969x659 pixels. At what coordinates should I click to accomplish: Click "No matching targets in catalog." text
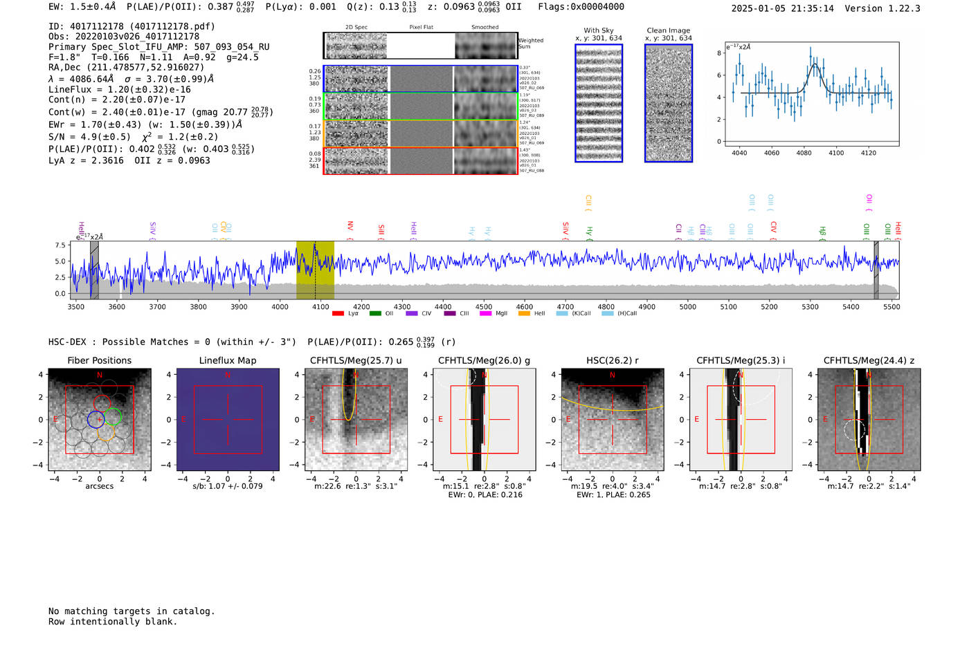132,611
